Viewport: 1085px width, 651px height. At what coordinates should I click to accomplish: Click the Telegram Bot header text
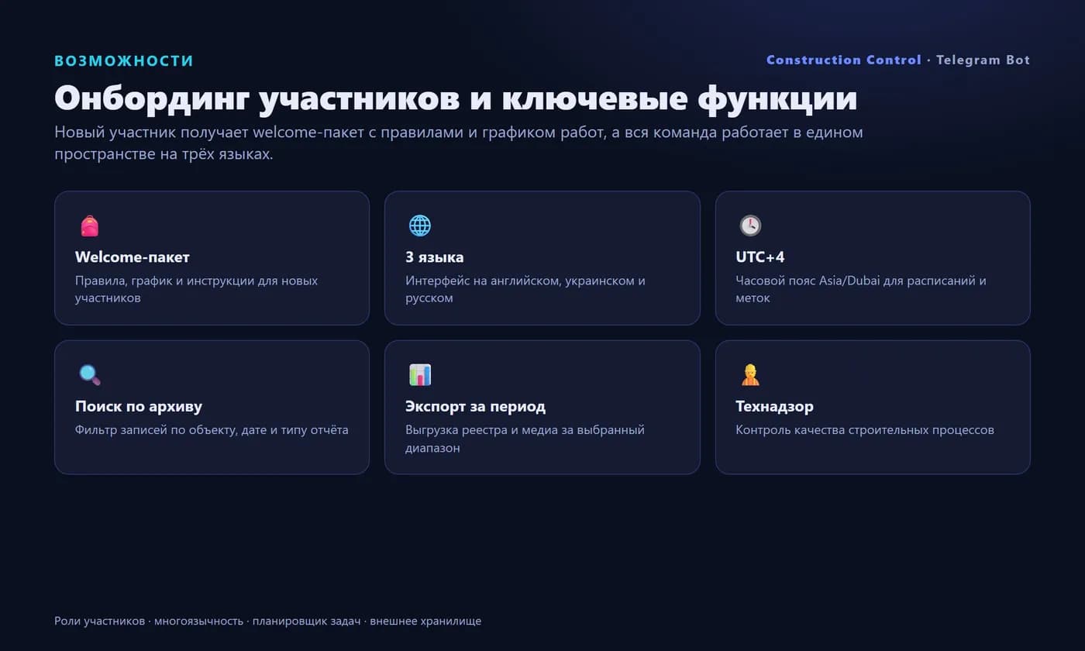coord(983,60)
